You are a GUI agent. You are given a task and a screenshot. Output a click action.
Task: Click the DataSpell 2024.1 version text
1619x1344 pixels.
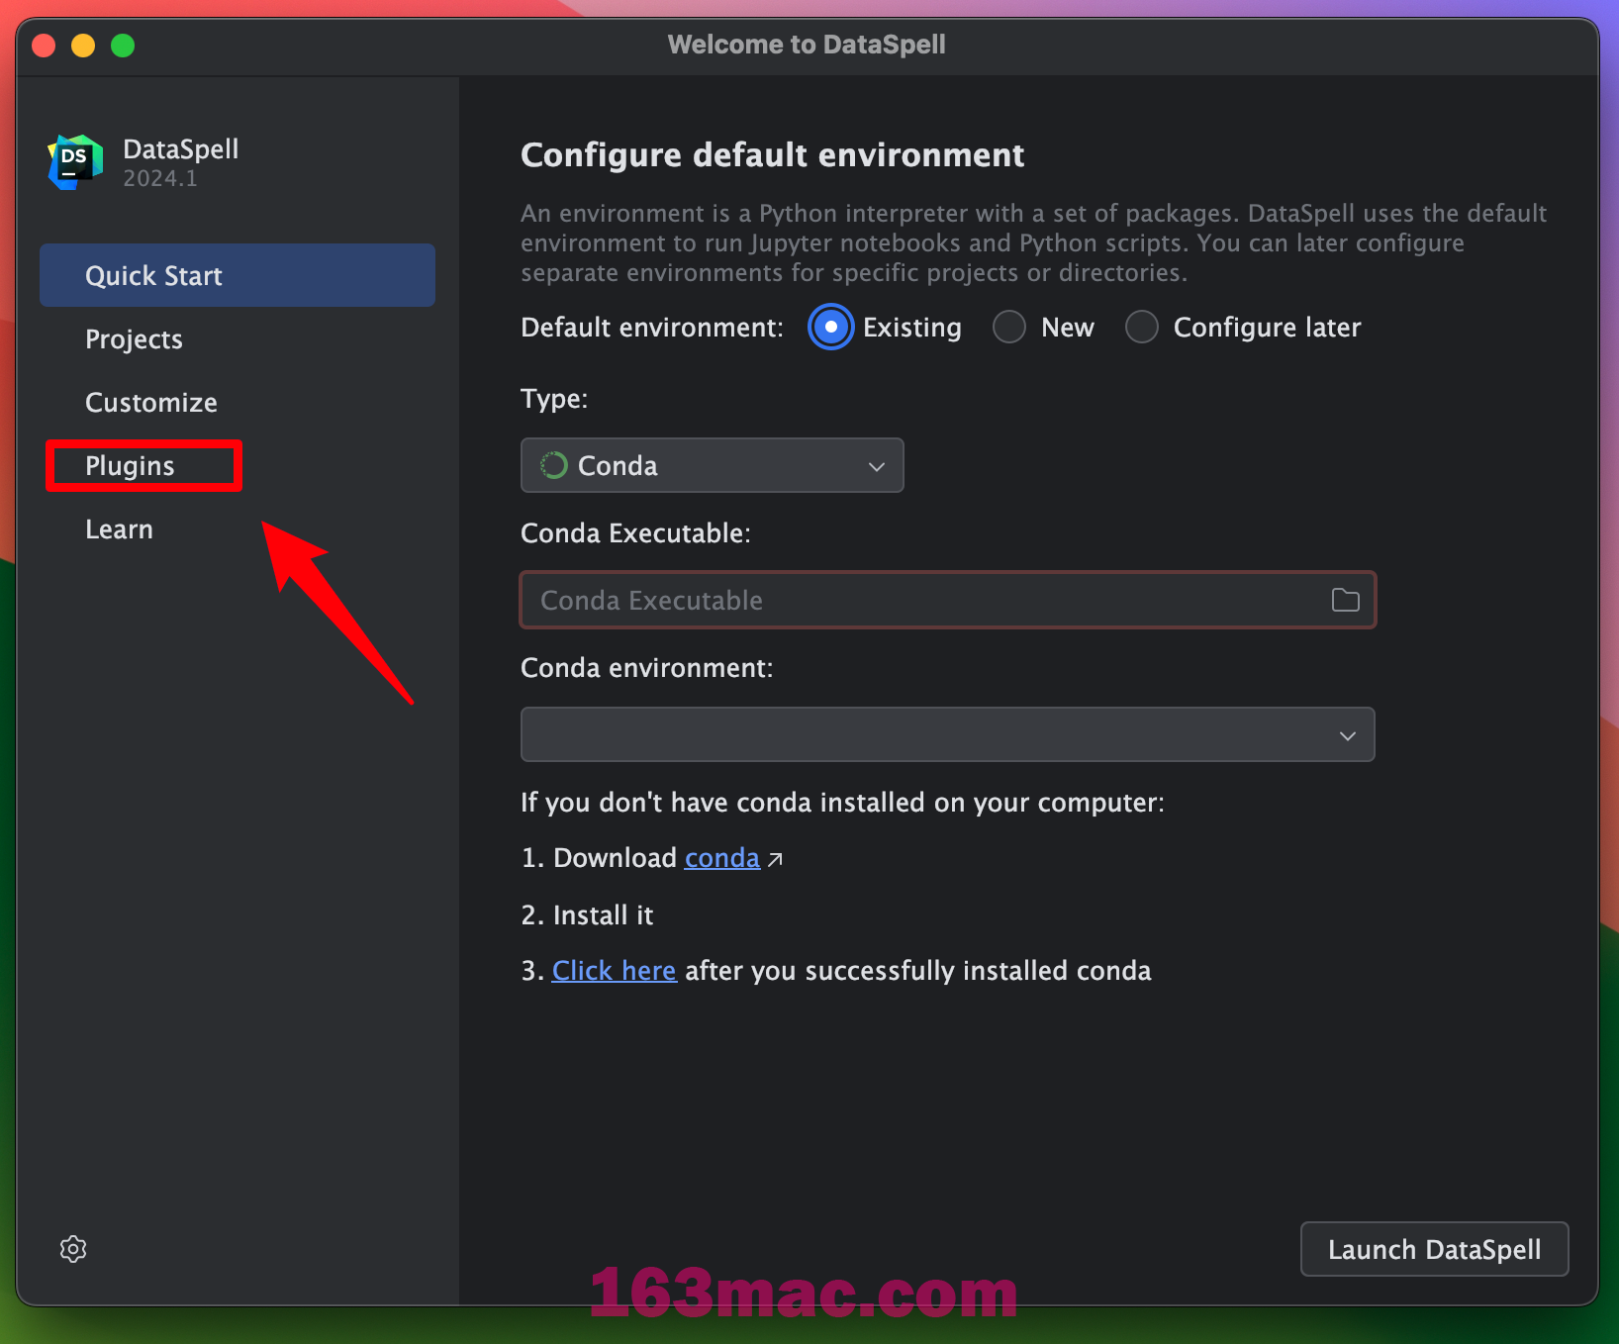pos(159,178)
